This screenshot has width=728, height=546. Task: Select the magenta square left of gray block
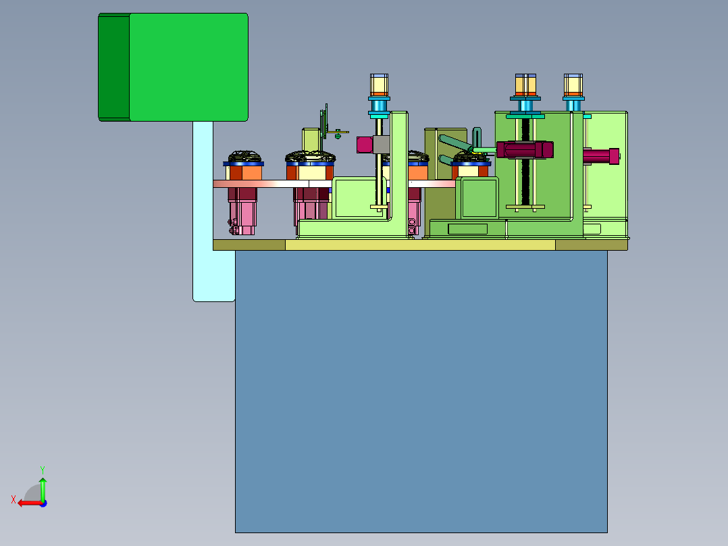point(365,145)
